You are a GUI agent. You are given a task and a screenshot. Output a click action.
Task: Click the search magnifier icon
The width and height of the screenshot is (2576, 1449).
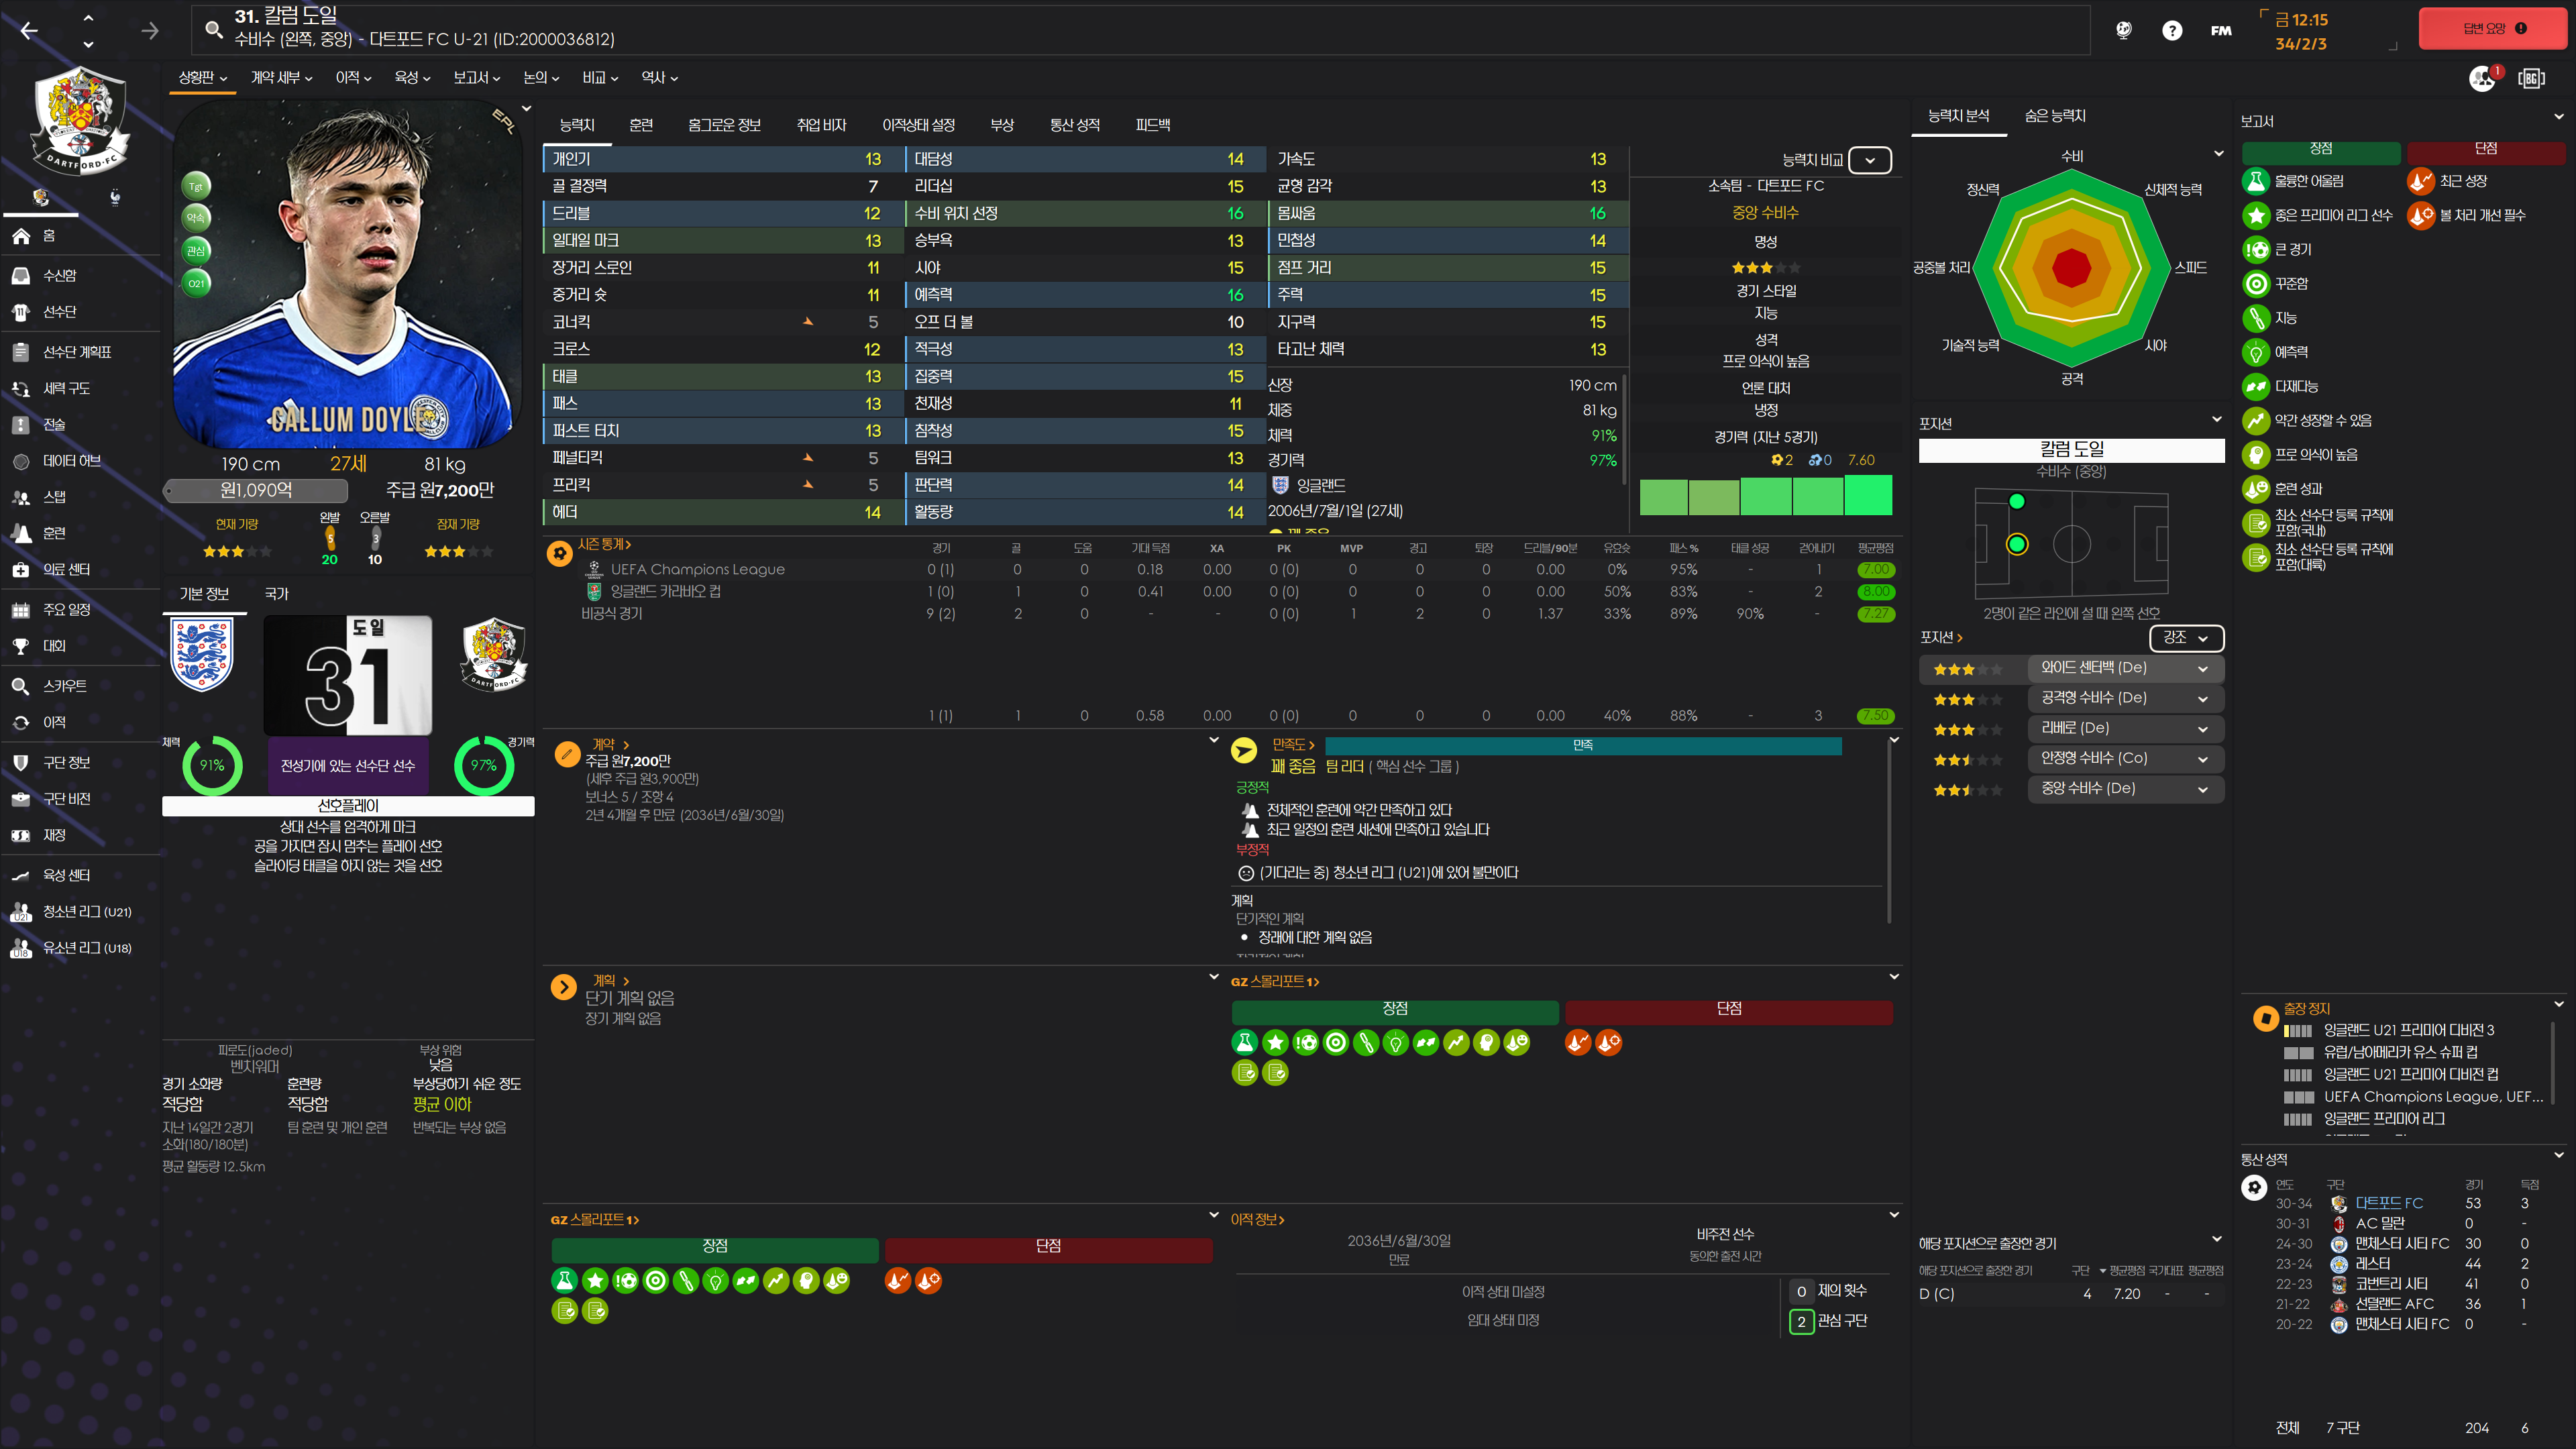click(x=213, y=29)
